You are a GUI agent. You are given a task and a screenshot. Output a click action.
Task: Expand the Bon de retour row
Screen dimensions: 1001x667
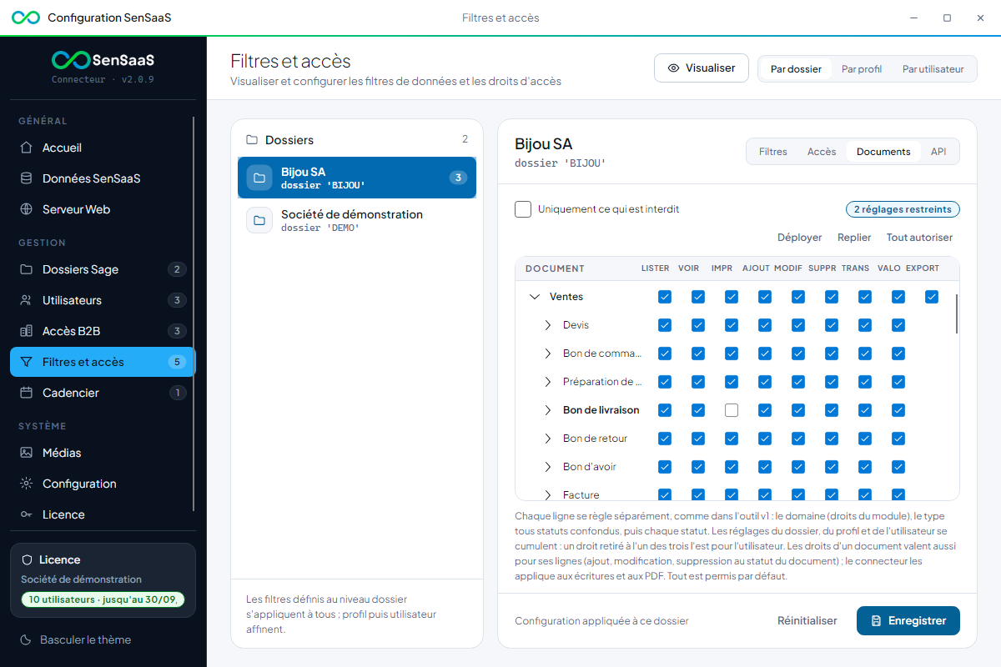[x=548, y=439]
